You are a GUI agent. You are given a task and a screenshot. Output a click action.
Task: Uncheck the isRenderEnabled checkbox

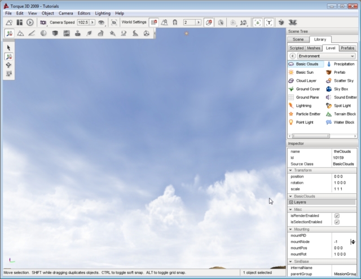coord(337,215)
